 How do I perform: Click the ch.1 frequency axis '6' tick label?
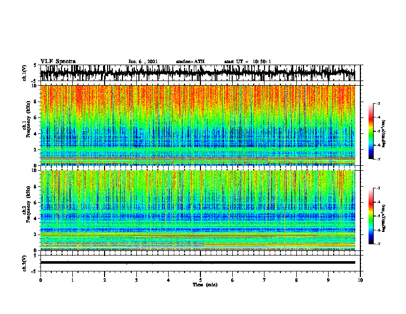(36, 117)
